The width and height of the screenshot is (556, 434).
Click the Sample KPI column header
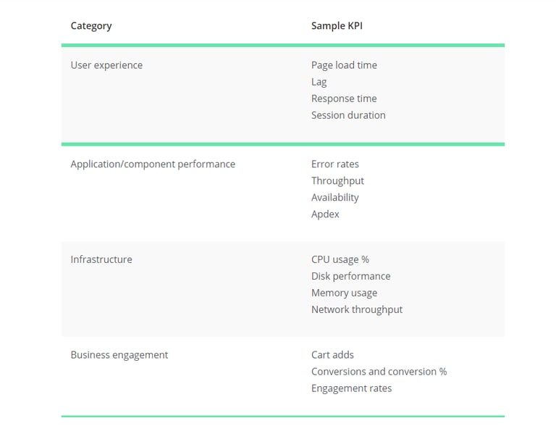(x=337, y=26)
